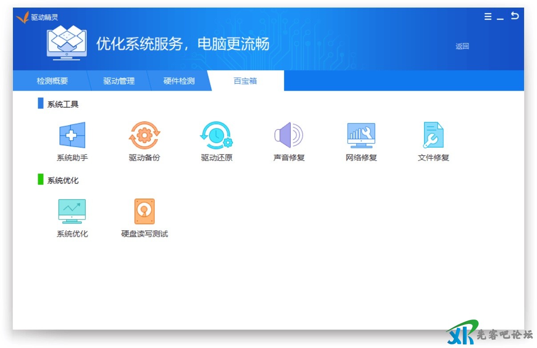Image resolution: width=537 pixels, height=348 pixels.
Task: Open the hamburger main menu
Action: pos(488,17)
